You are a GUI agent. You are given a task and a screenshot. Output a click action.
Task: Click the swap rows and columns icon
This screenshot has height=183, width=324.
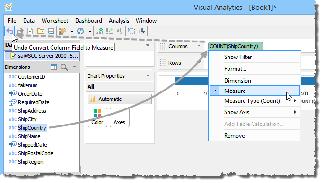pyautogui.click(x=131, y=31)
